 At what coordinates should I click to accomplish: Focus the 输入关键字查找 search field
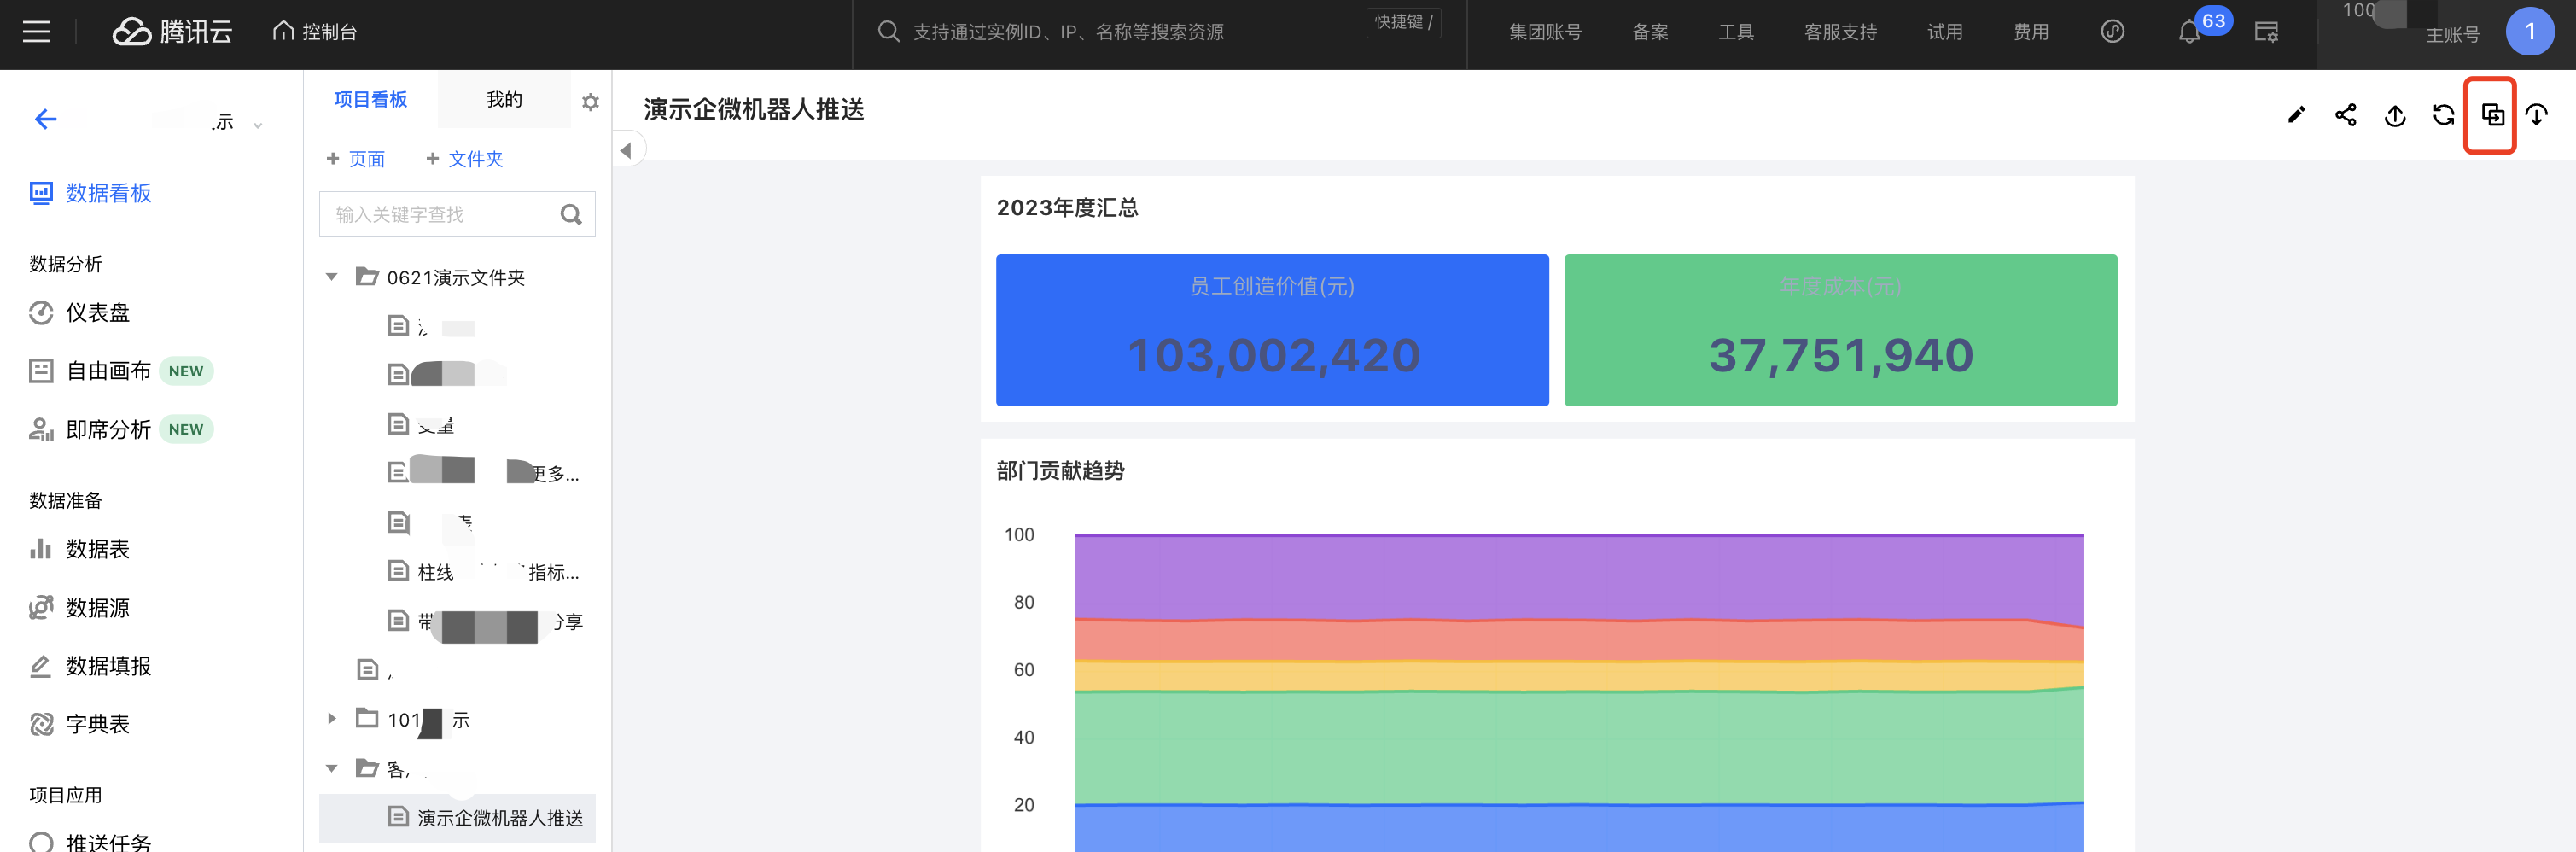(440, 215)
